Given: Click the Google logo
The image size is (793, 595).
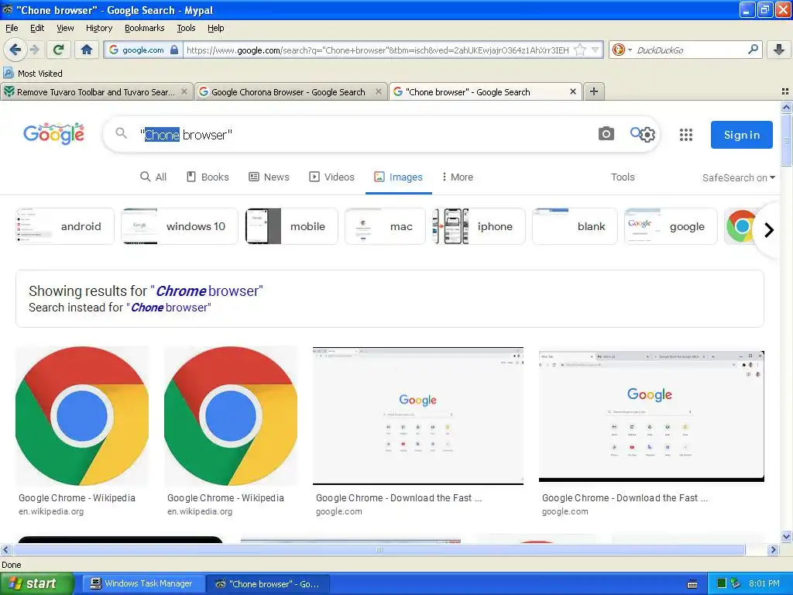Looking at the screenshot, I should [53, 133].
